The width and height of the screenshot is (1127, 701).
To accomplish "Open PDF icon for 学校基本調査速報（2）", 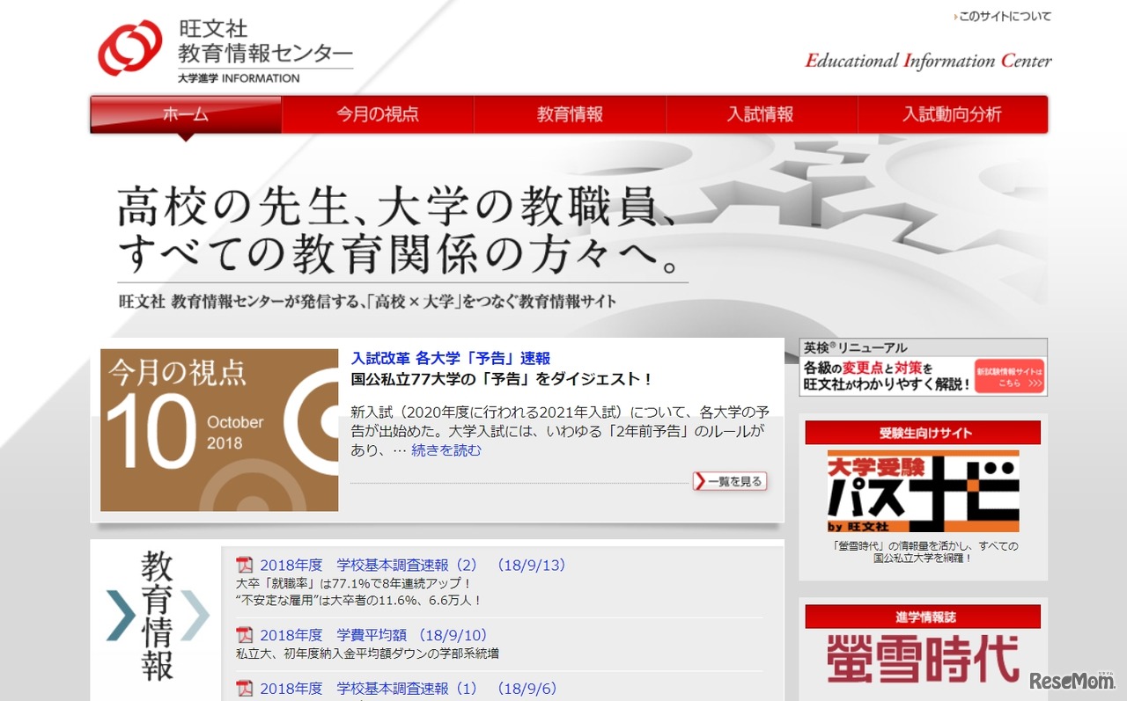I will click(x=245, y=565).
